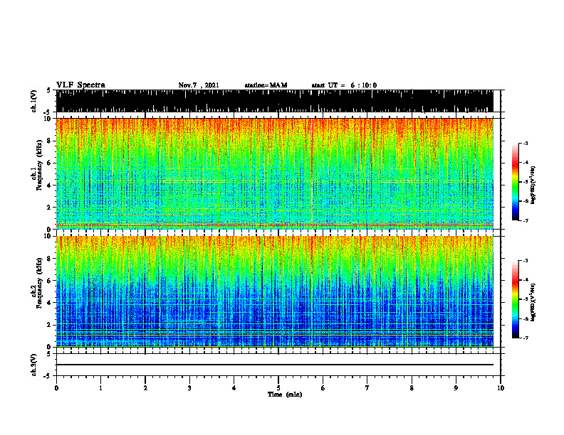Click time axis tick label "4"
Viewport: 564px width, 435px height.
click(x=234, y=388)
